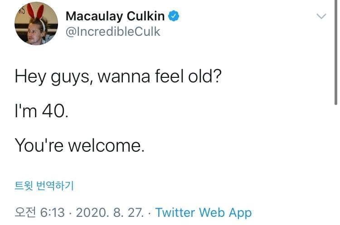Viewport: 340px width, 225px height.
Task: Open the @IncredibleCulk handle link
Action: pos(113,32)
